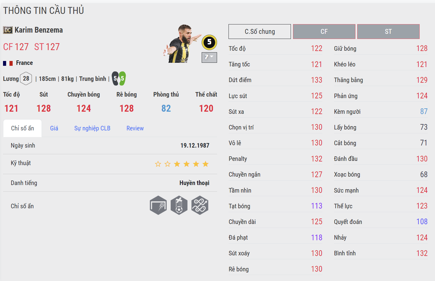Click the winding-path hidden trait hexagon icon
Screen dimensions: 435x281
pos(200,205)
